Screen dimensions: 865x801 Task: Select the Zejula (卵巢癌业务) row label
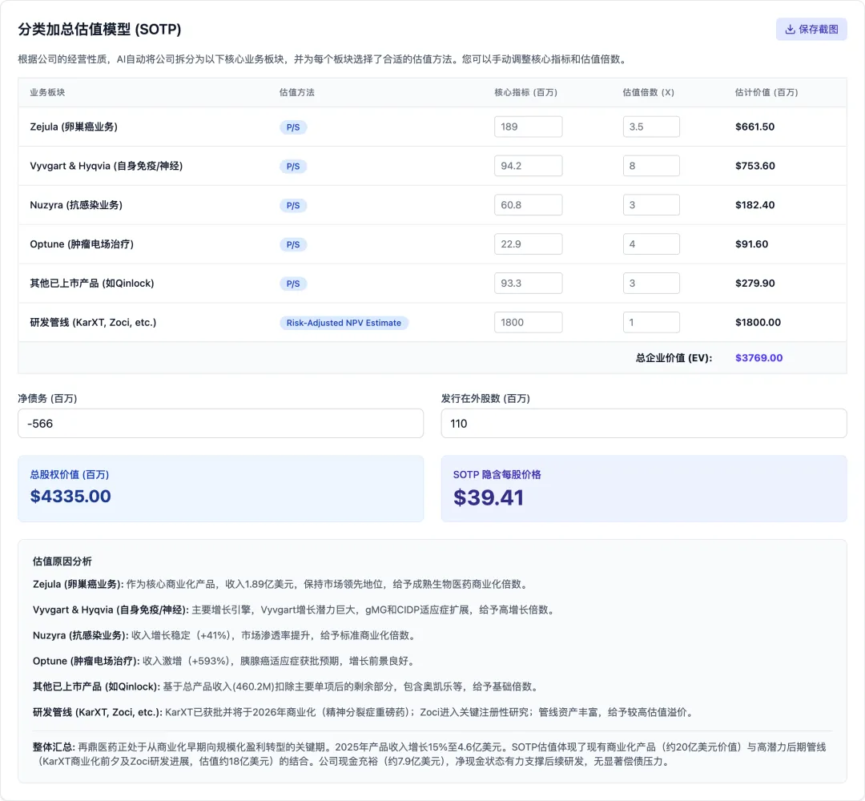point(74,127)
